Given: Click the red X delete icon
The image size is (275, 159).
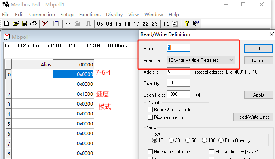Looking at the screenshot, I should coord(45,24).
